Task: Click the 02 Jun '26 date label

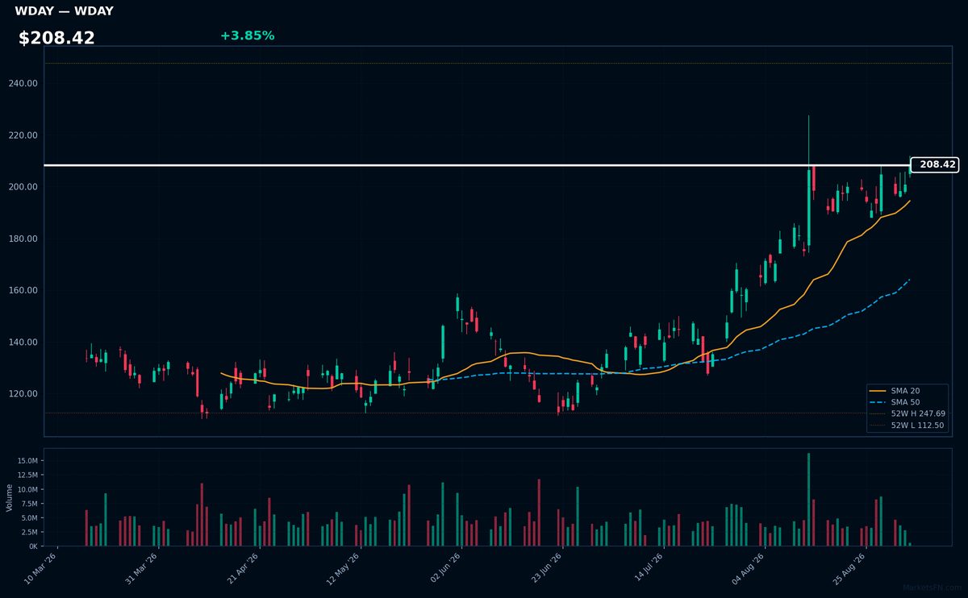Action: click(x=444, y=568)
